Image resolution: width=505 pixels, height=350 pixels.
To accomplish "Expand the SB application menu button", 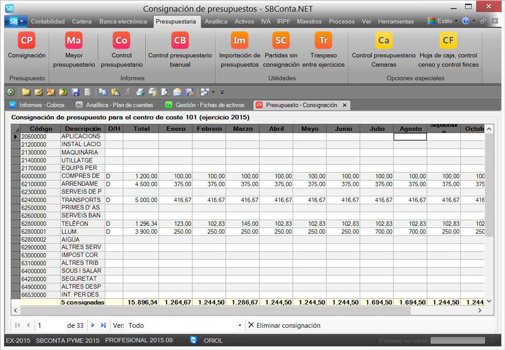I will [x=15, y=21].
